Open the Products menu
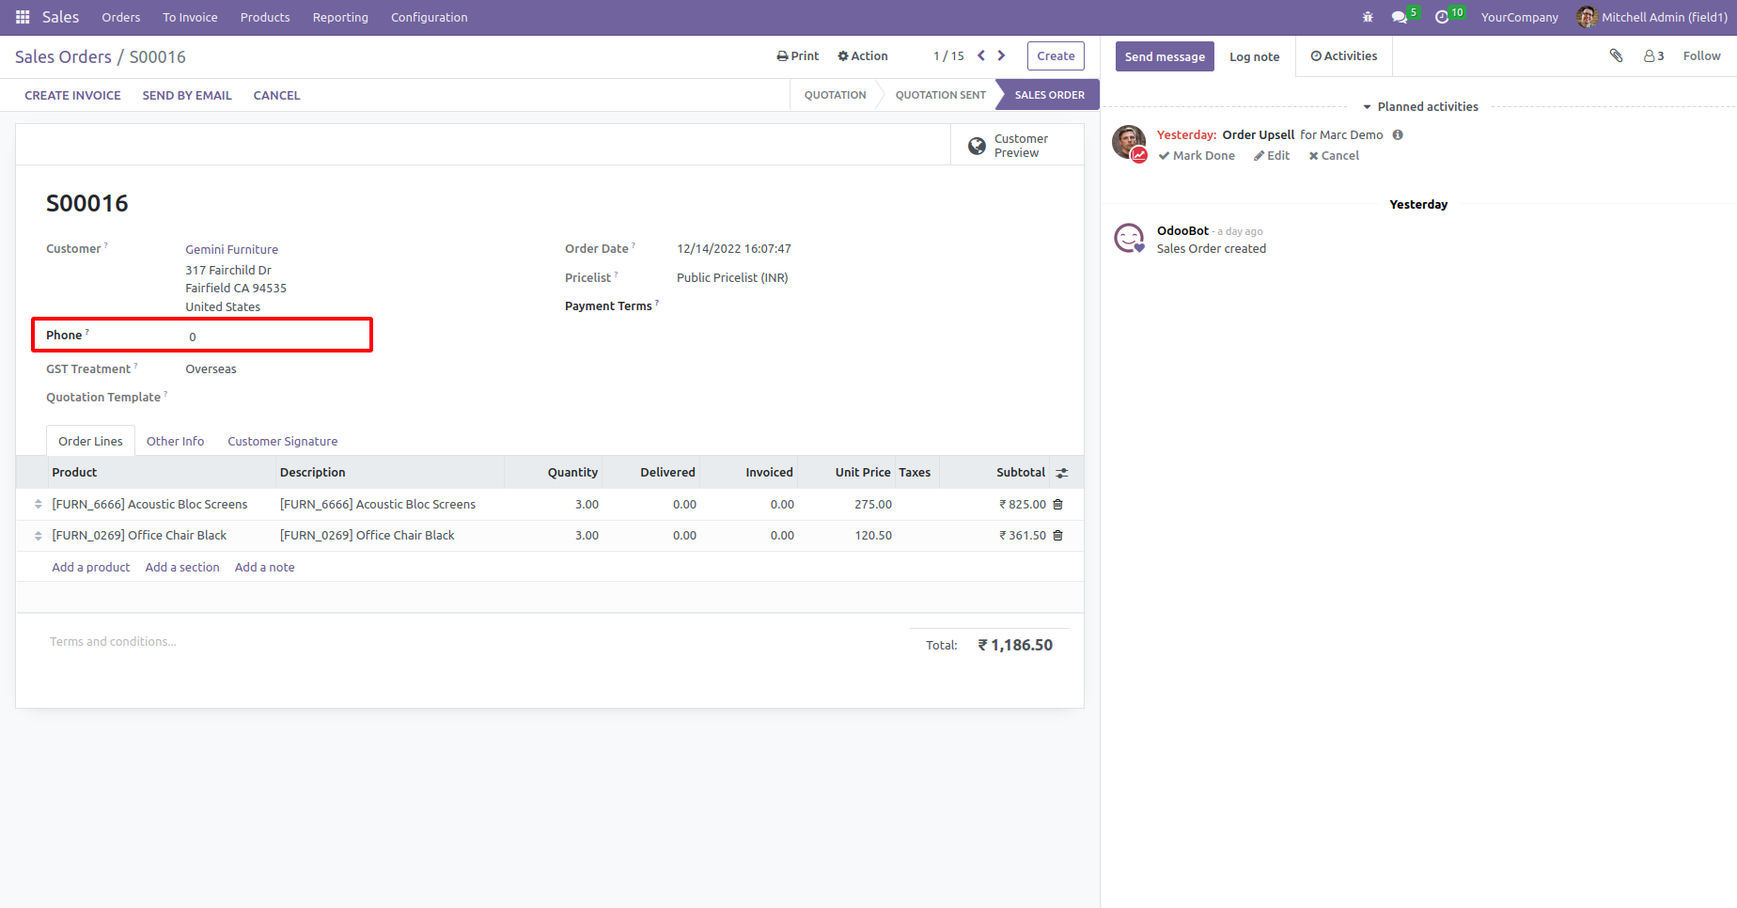This screenshot has width=1737, height=908. tap(265, 17)
